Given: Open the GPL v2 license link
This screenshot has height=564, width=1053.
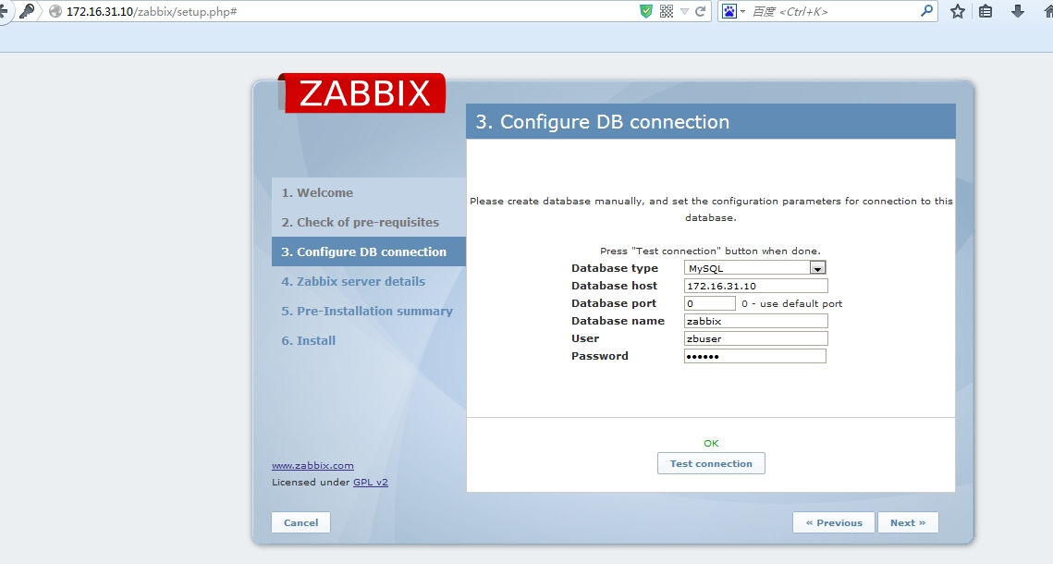Looking at the screenshot, I should [x=371, y=482].
